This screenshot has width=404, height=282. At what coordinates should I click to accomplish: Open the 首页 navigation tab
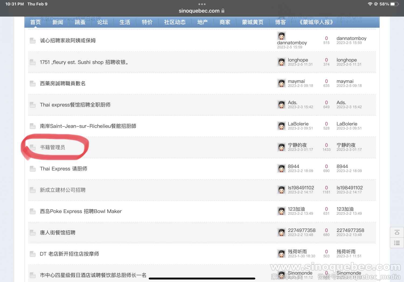click(x=36, y=22)
